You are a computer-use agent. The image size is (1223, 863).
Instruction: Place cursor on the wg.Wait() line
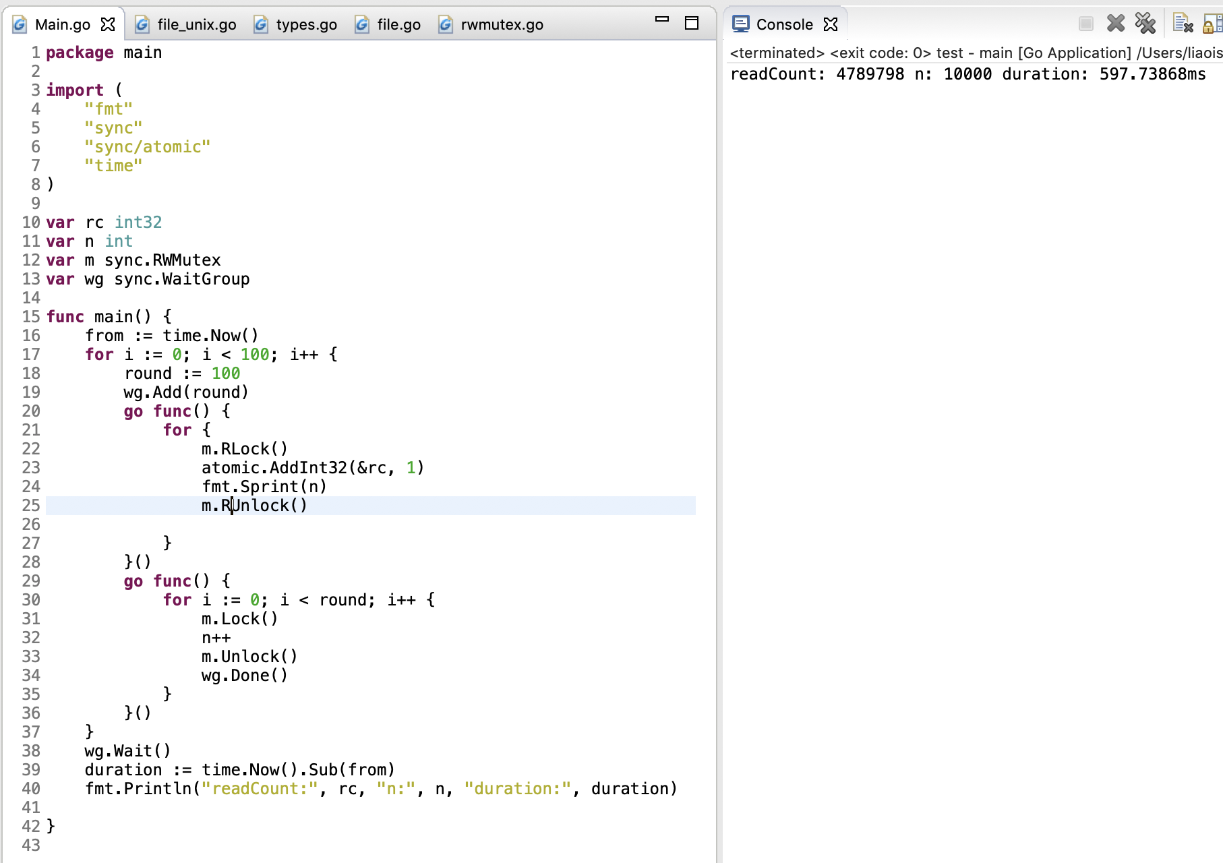coord(127,751)
